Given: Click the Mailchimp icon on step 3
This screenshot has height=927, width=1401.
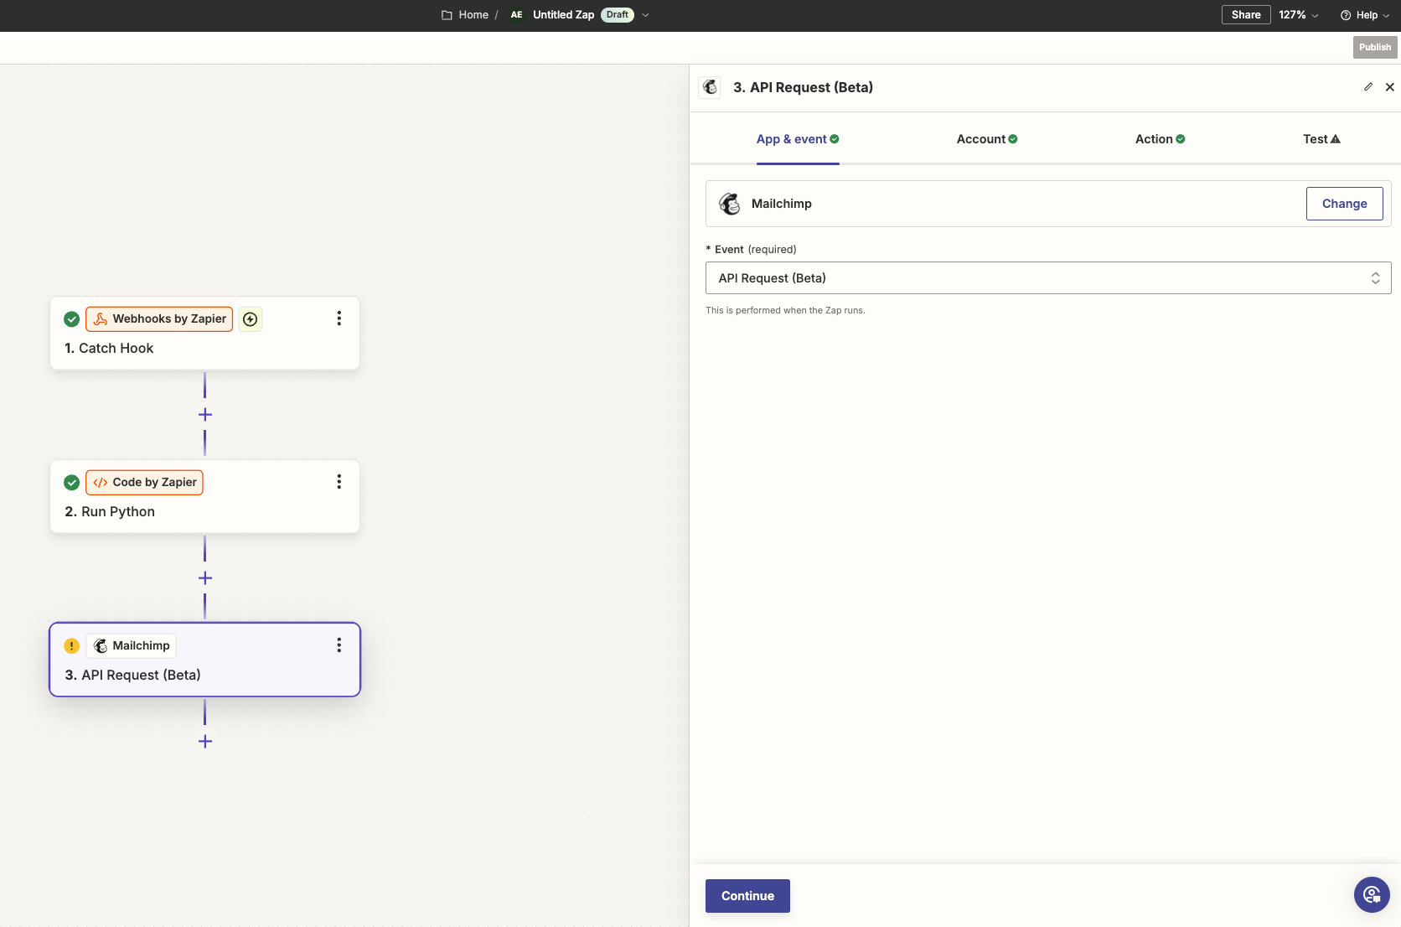Looking at the screenshot, I should click(x=101, y=645).
